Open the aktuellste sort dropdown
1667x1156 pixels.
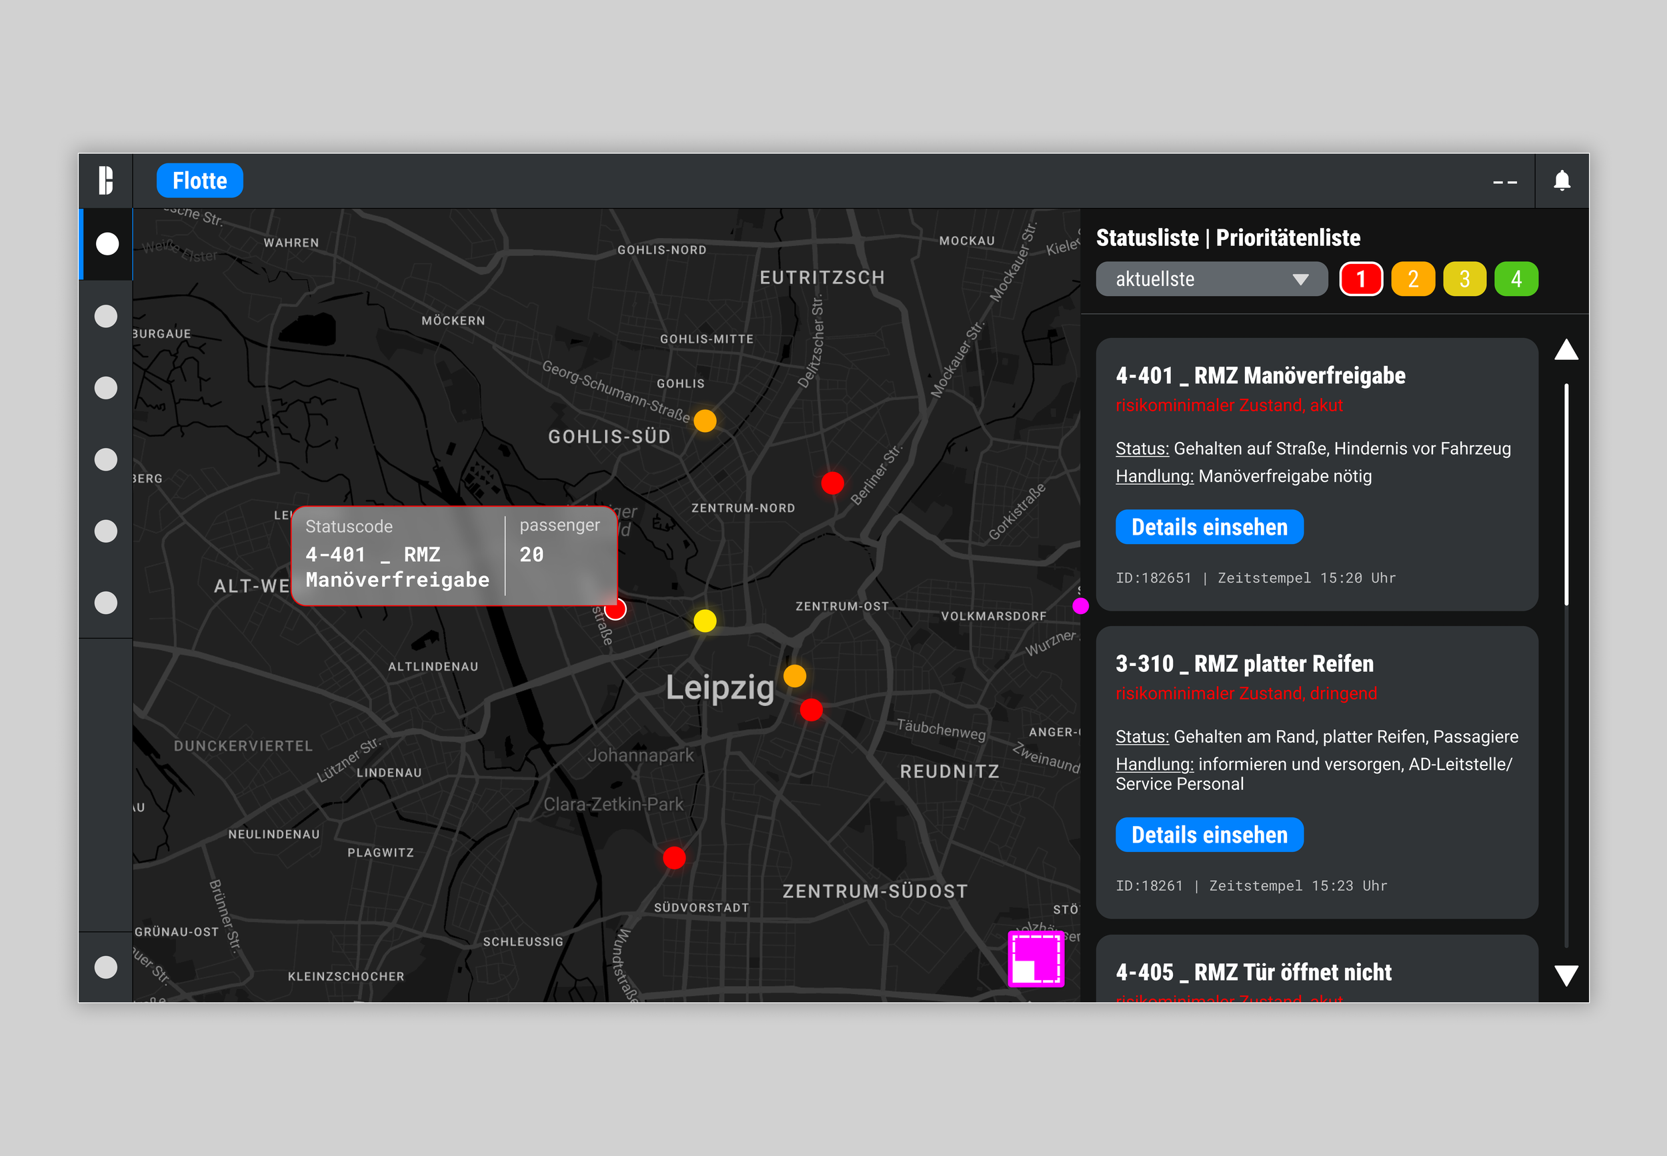pyautogui.click(x=1211, y=279)
